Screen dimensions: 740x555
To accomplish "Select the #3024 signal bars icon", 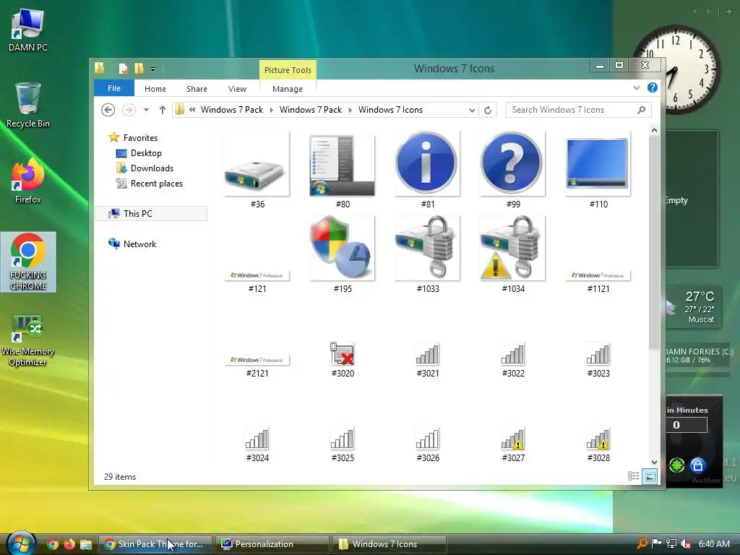I will point(257,439).
